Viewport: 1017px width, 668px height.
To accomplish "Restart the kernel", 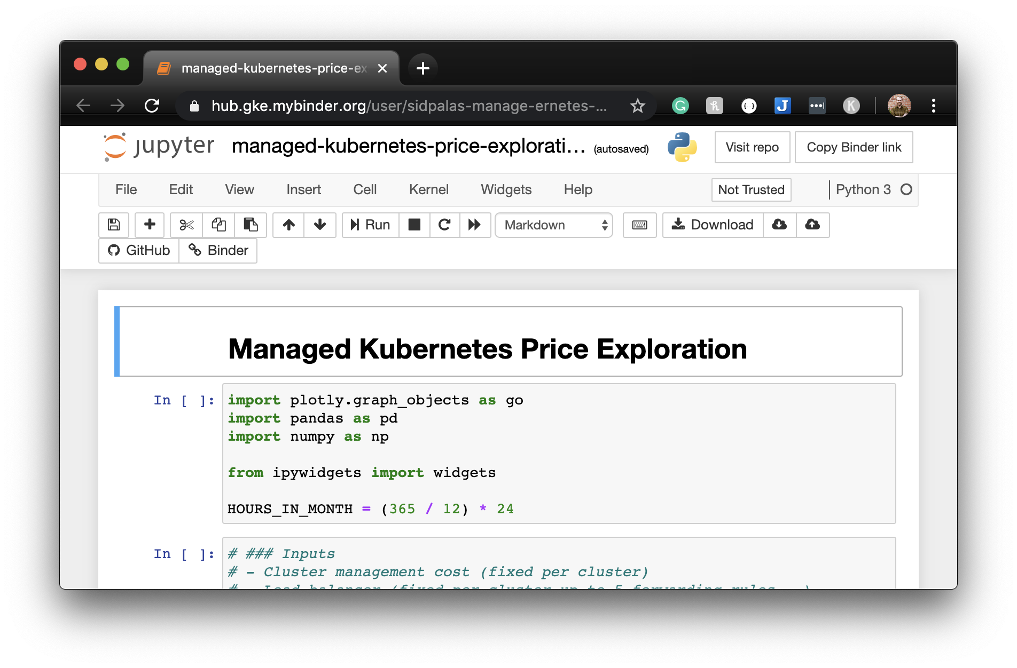I will click(x=444, y=225).
